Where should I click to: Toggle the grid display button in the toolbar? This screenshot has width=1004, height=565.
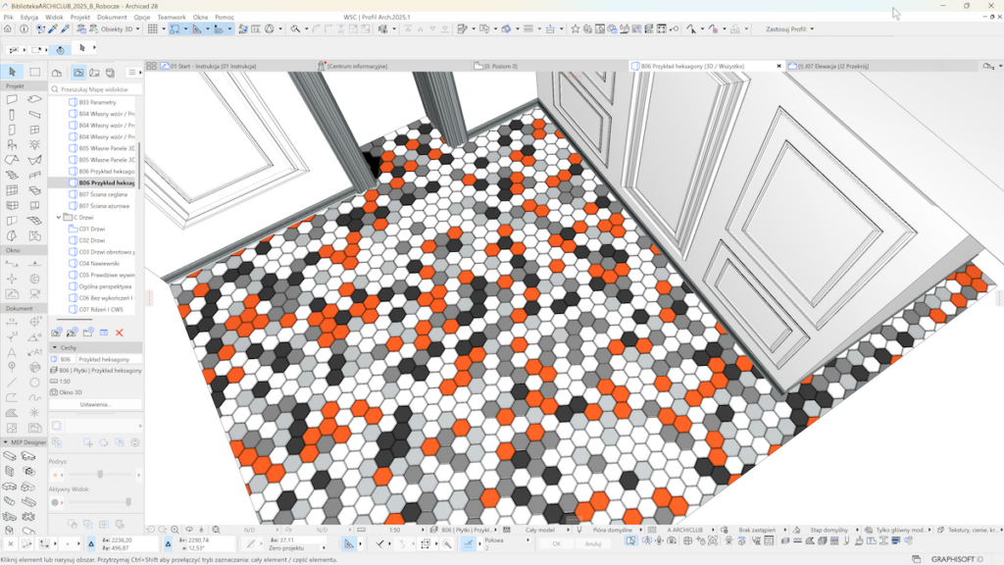coord(152,28)
